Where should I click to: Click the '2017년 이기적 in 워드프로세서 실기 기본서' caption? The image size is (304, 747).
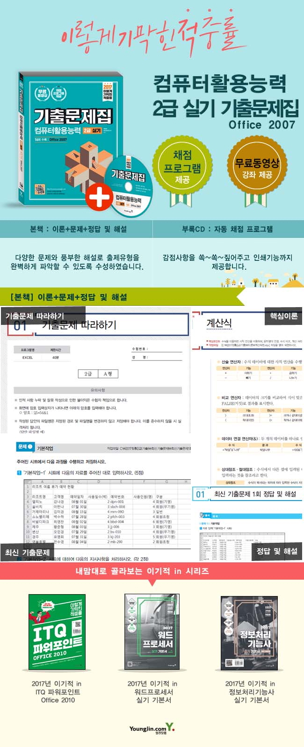click(152, 691)
